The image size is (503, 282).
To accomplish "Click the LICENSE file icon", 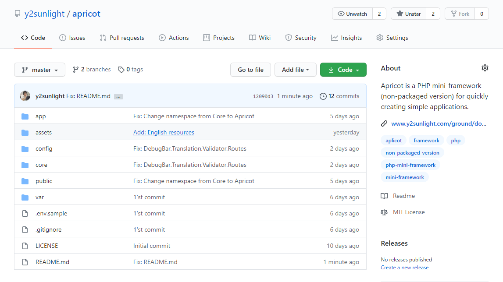I will (25, 246).
